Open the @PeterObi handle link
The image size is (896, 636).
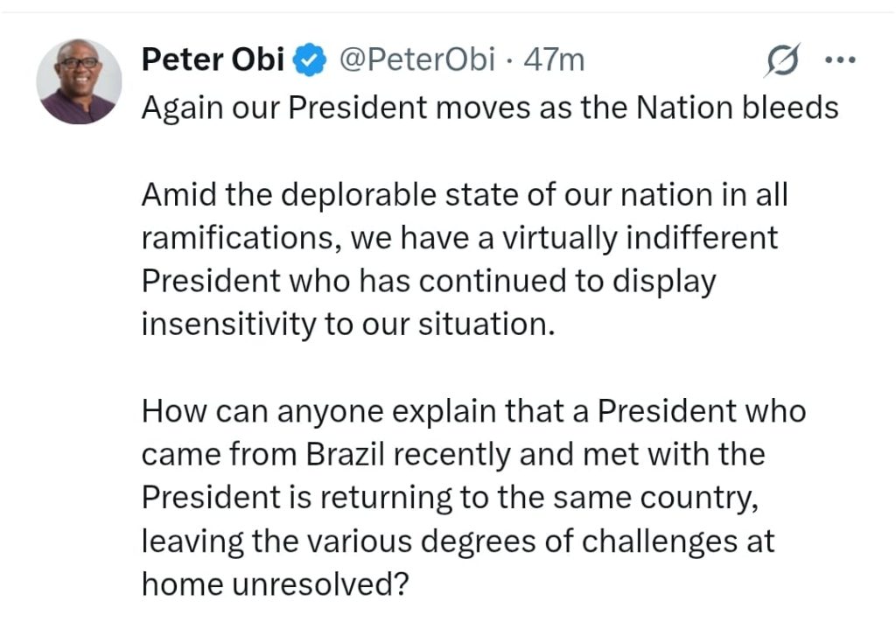[x=417, y=59]
